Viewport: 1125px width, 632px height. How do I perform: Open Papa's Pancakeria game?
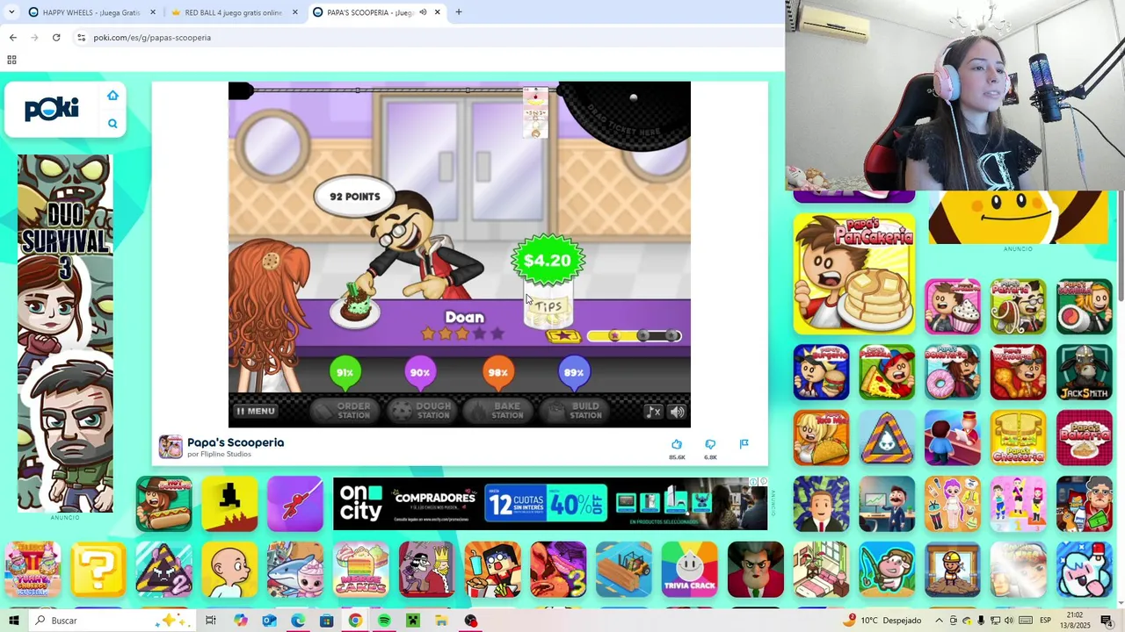point(854,274)
